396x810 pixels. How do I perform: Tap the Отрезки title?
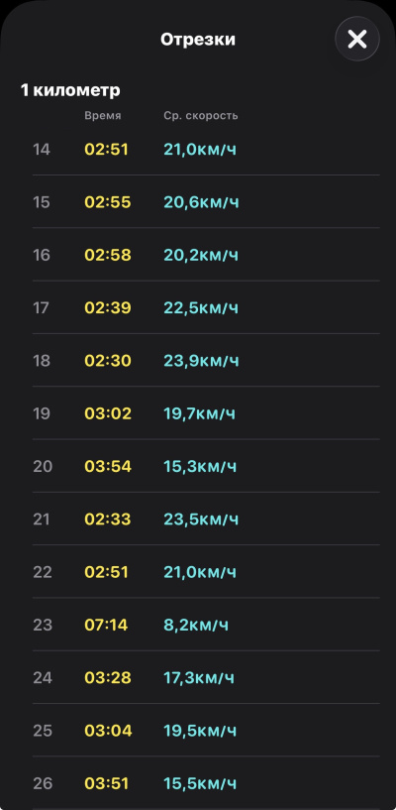(198, 40)
